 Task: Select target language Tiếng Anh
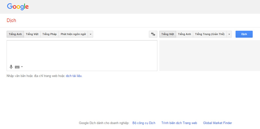[x=185, y=34]
